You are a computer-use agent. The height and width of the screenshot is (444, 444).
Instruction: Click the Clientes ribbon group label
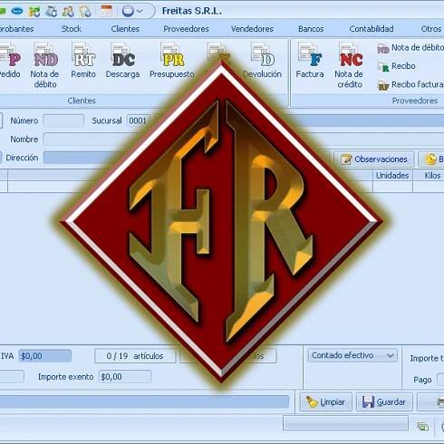point(82,101)
